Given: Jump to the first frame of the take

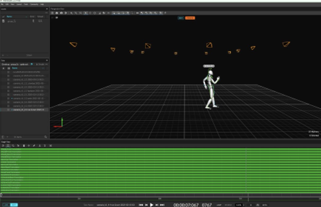Looking at the screenshot, I should [141, 205].
